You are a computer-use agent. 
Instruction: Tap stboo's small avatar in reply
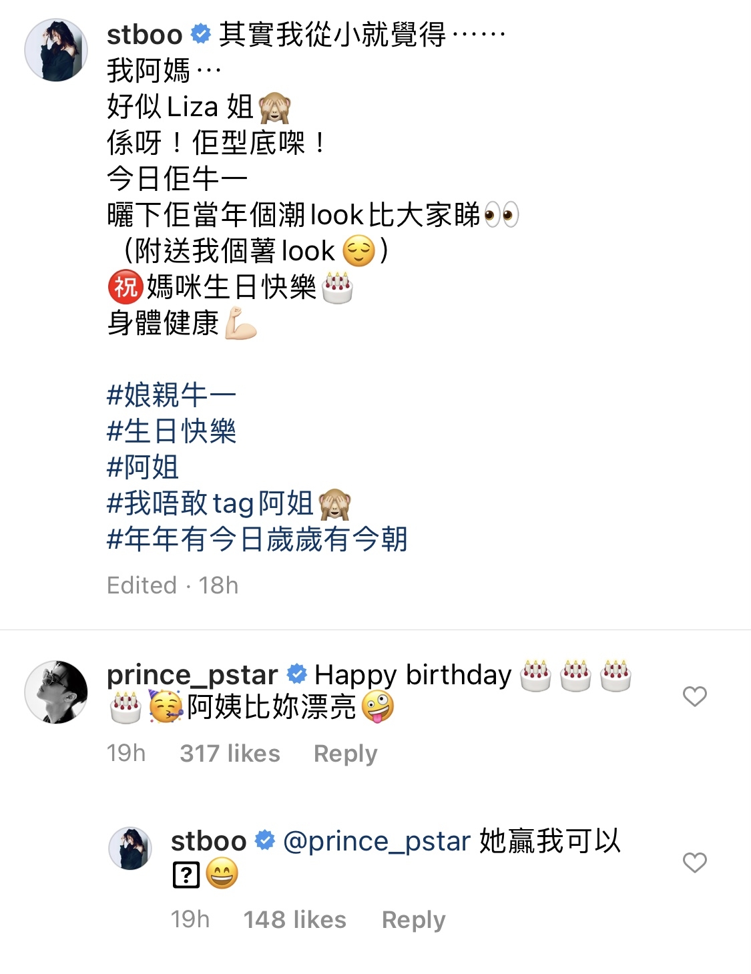[130, 848]
